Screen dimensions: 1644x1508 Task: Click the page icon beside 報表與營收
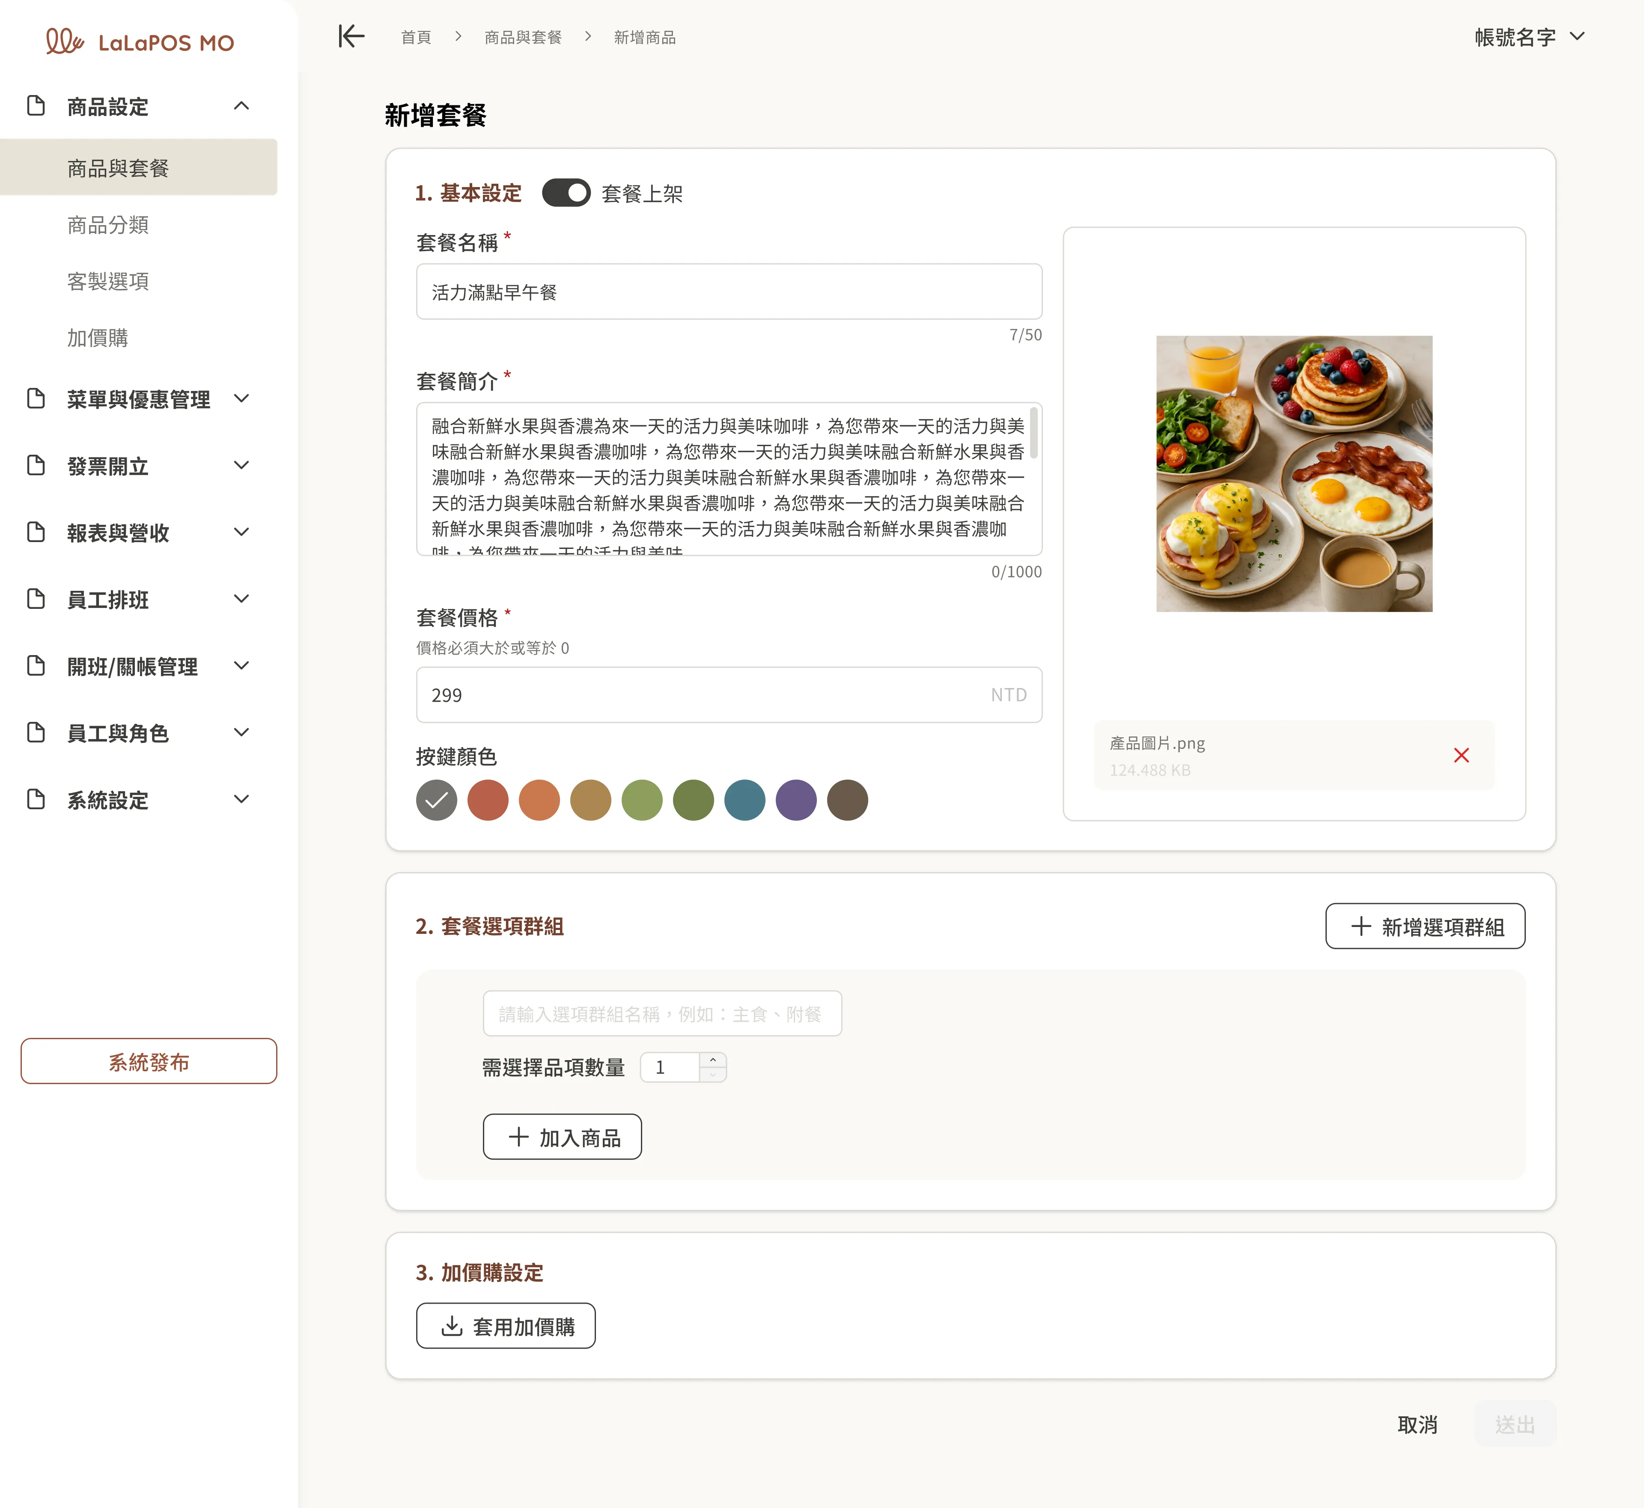(36, 532)
